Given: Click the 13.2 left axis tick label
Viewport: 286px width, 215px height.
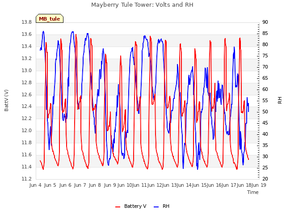Looking at the screenshot, I should click(x=27, y=58).
